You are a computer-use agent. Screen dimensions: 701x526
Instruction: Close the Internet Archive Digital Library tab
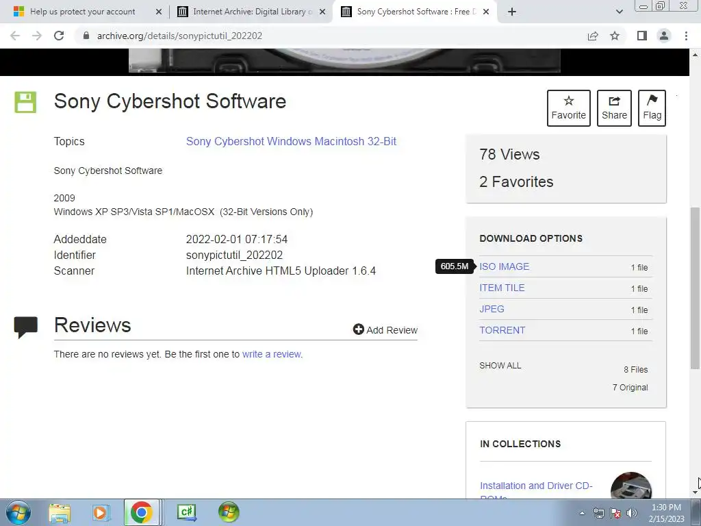tap(322, 12)
